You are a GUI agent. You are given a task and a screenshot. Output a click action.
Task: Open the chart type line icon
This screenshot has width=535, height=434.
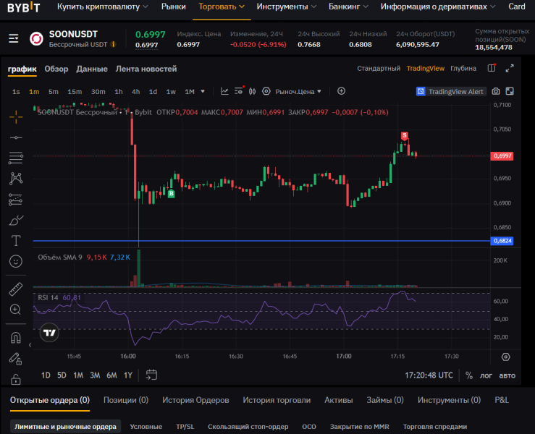click(x=224, y=91)
